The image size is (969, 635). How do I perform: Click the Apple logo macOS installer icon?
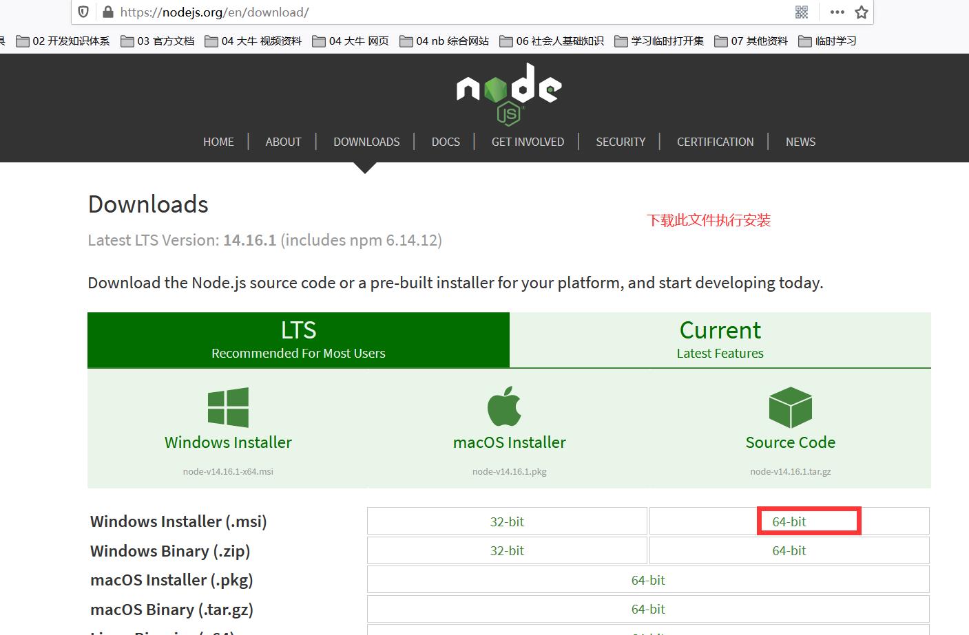(x=504, y=406)
